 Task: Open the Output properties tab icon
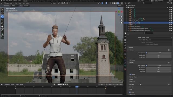pos(125,43)
